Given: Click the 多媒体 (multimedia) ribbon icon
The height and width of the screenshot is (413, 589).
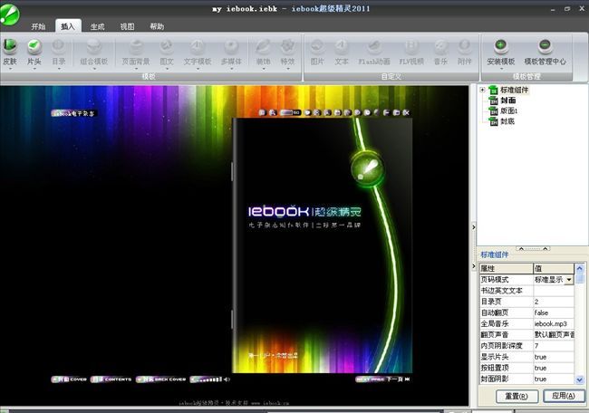Looking at the screenshot, I should click(231, 46).
